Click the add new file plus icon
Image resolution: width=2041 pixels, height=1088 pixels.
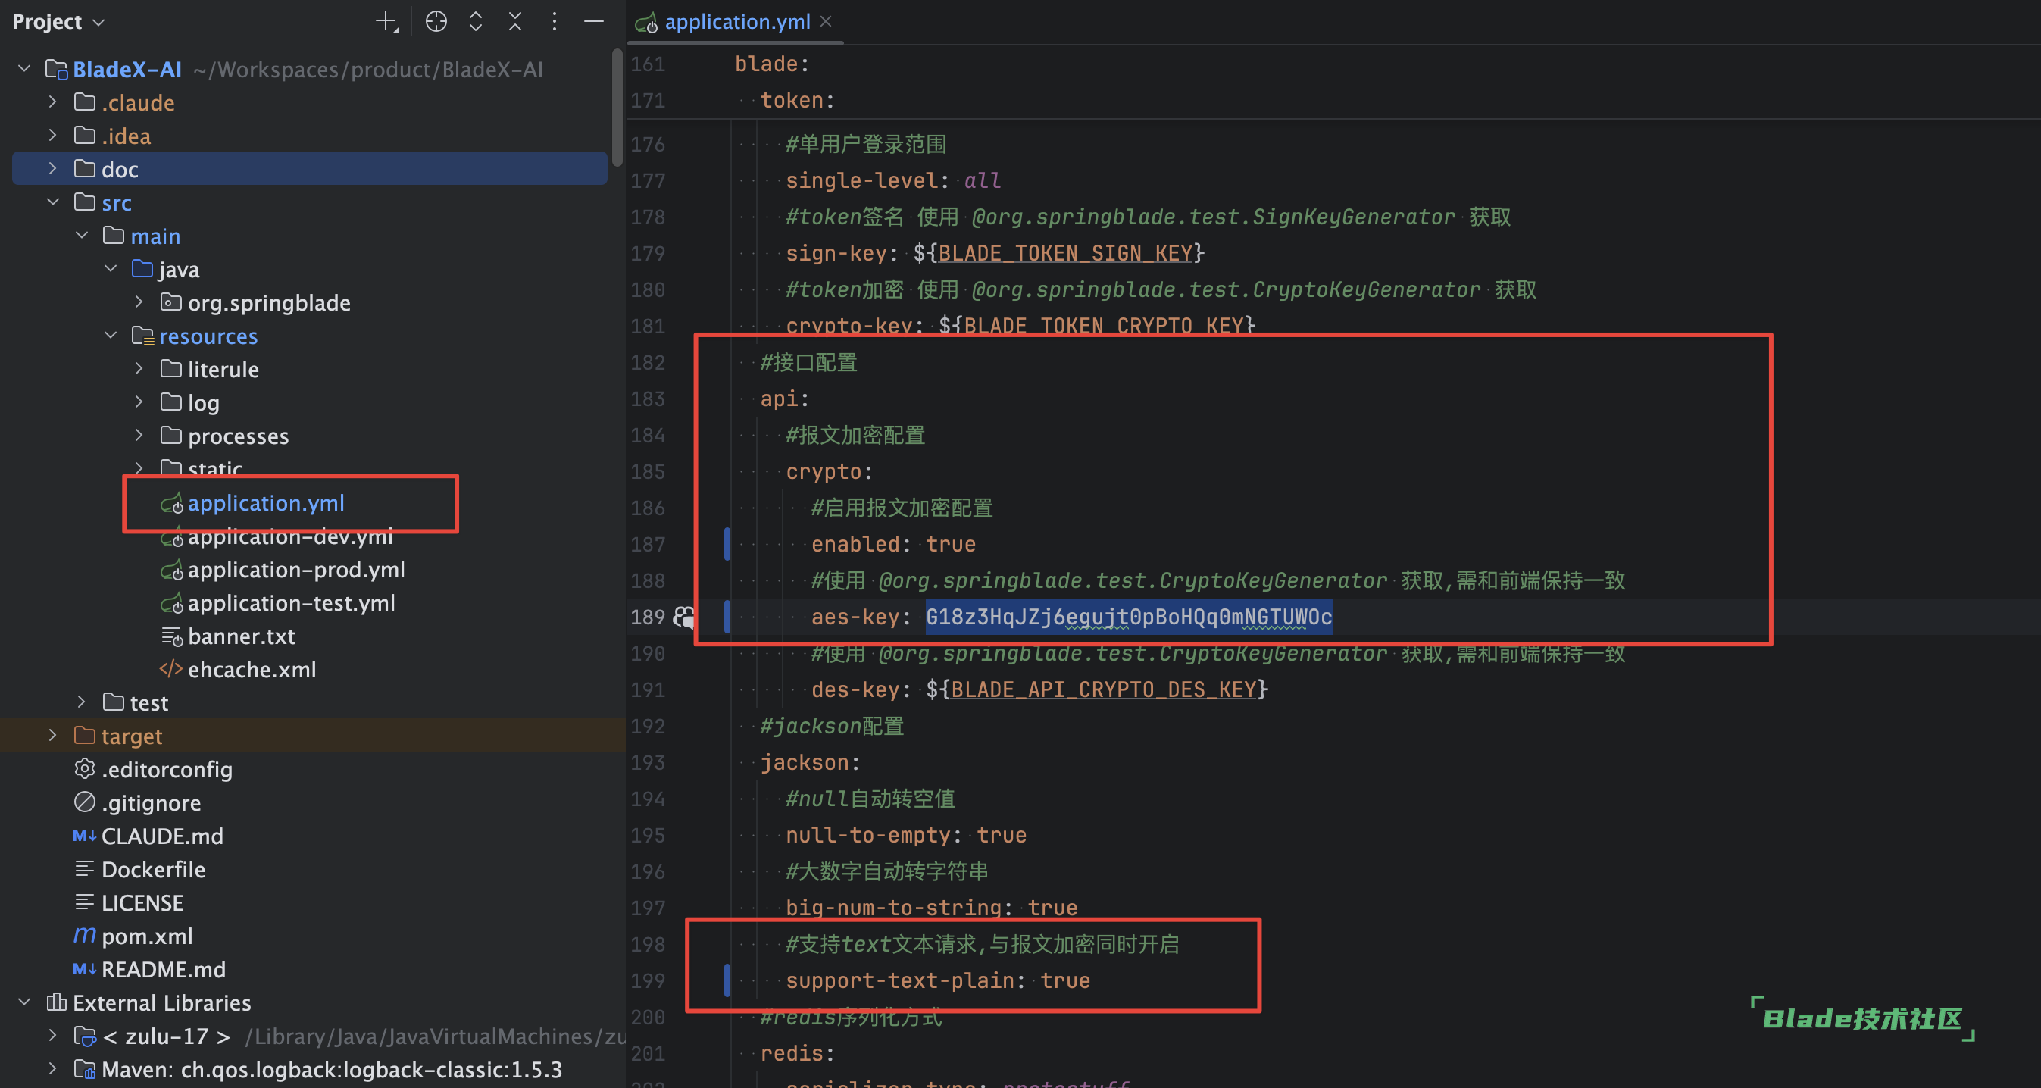click(x=386, y=21)
